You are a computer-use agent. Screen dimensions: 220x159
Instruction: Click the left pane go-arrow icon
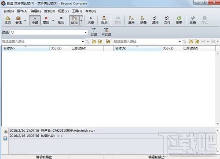[88, 42]
